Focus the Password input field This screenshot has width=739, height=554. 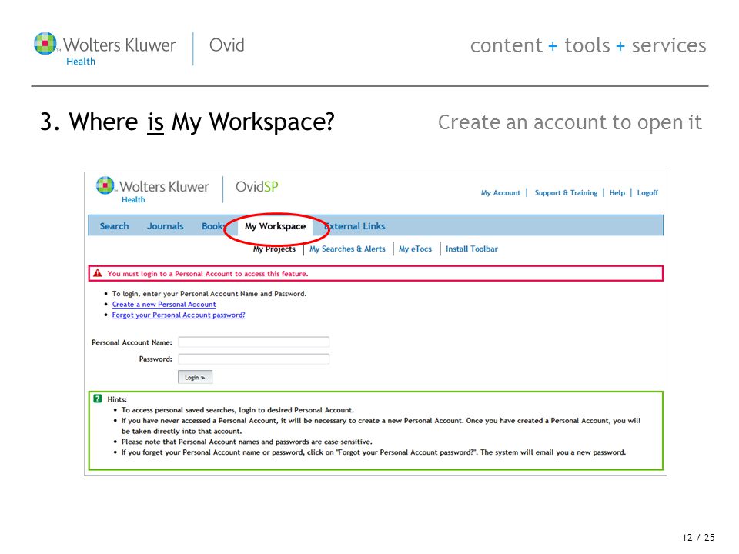click(253, 359)
